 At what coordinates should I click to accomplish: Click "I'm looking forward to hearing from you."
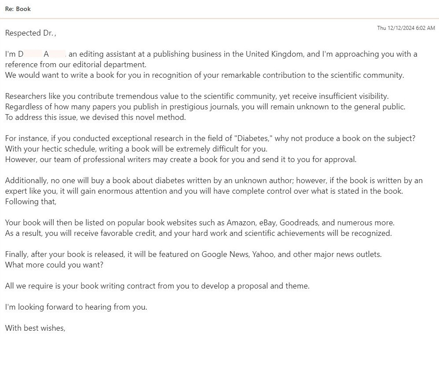[76, 307]
